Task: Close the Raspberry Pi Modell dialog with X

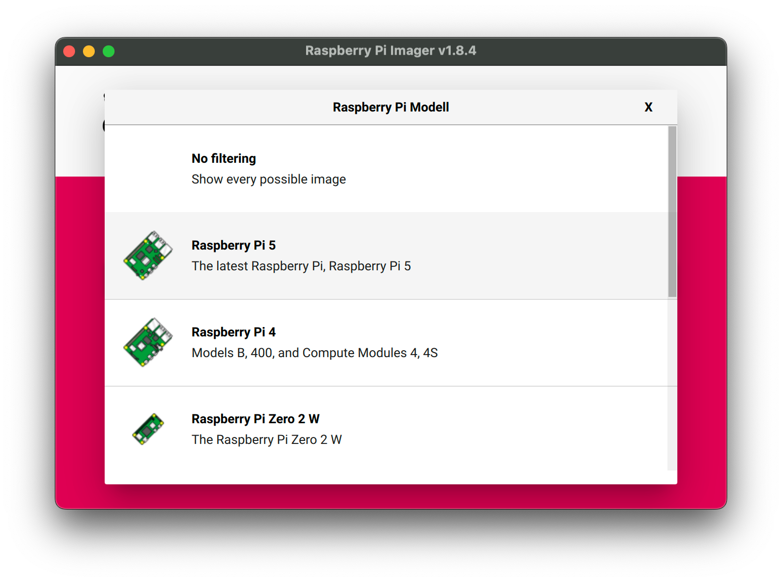Action: click(648, 107)
